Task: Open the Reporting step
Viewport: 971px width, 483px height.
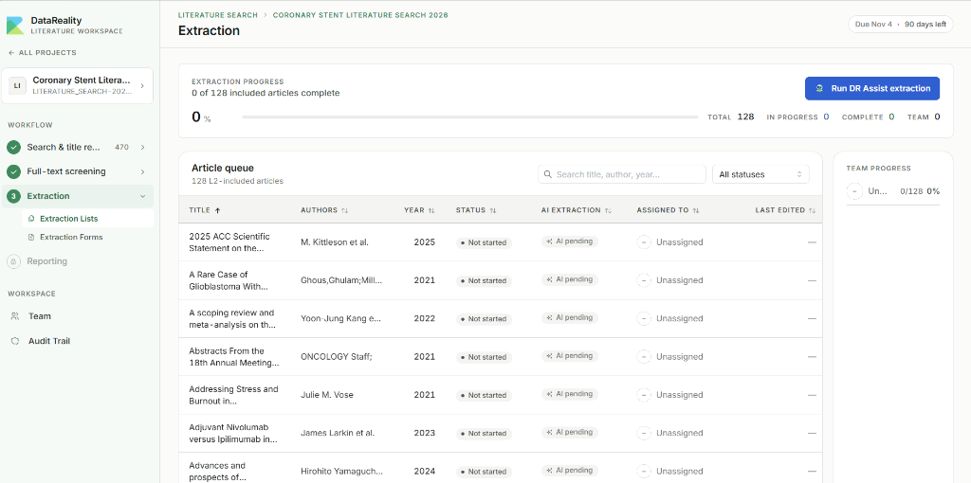Action: click(x=47, y=261)
